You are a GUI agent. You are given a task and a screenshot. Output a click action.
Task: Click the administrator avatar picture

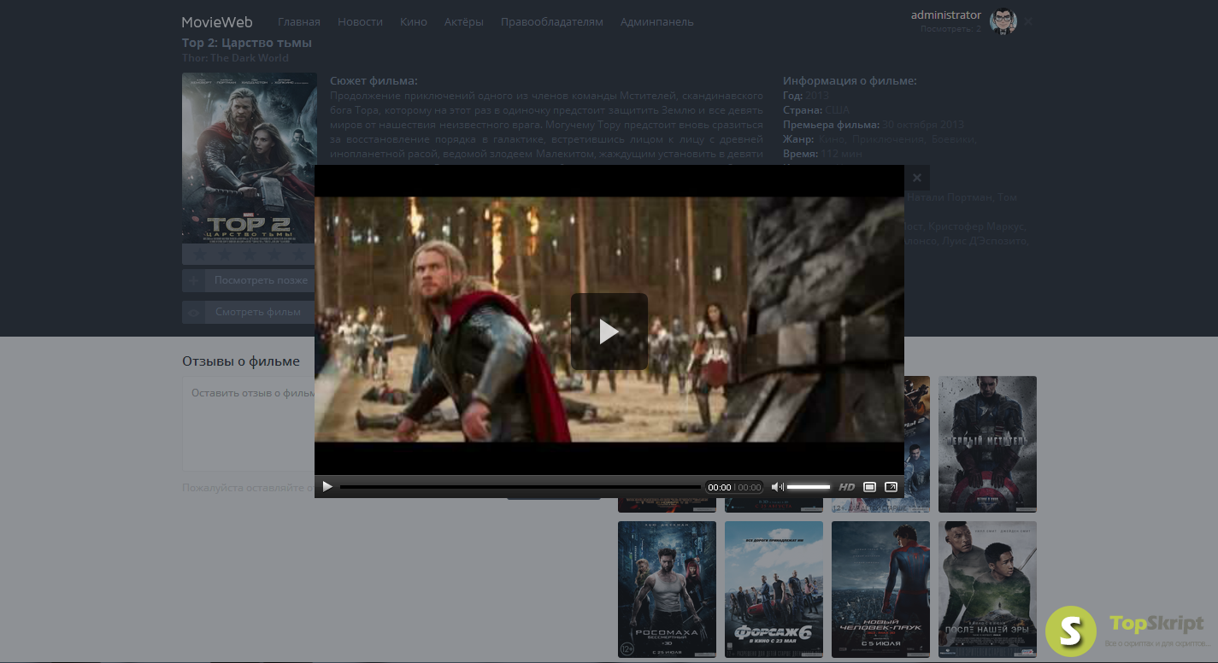pos(1003,21)
